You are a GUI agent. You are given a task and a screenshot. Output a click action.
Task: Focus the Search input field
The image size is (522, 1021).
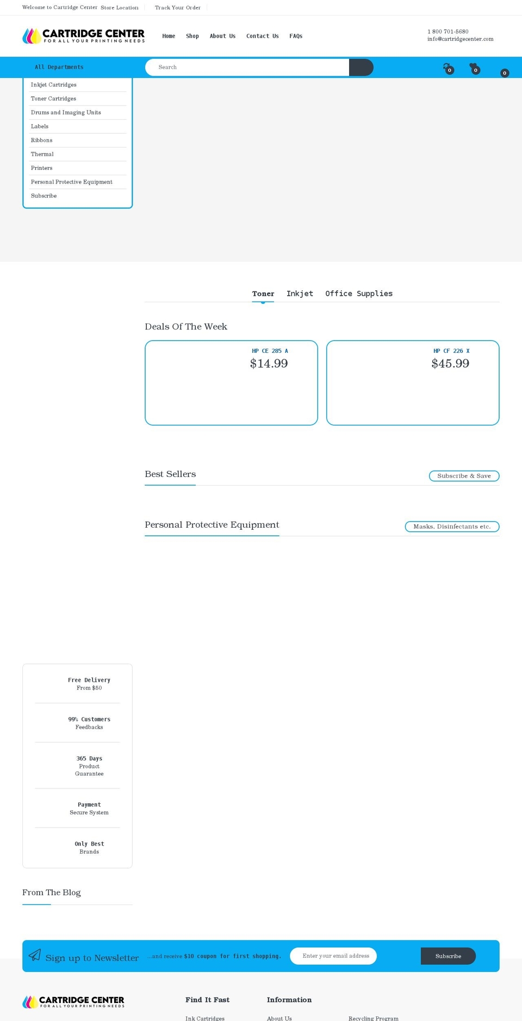pyautogui.click(x=247, y=68)
